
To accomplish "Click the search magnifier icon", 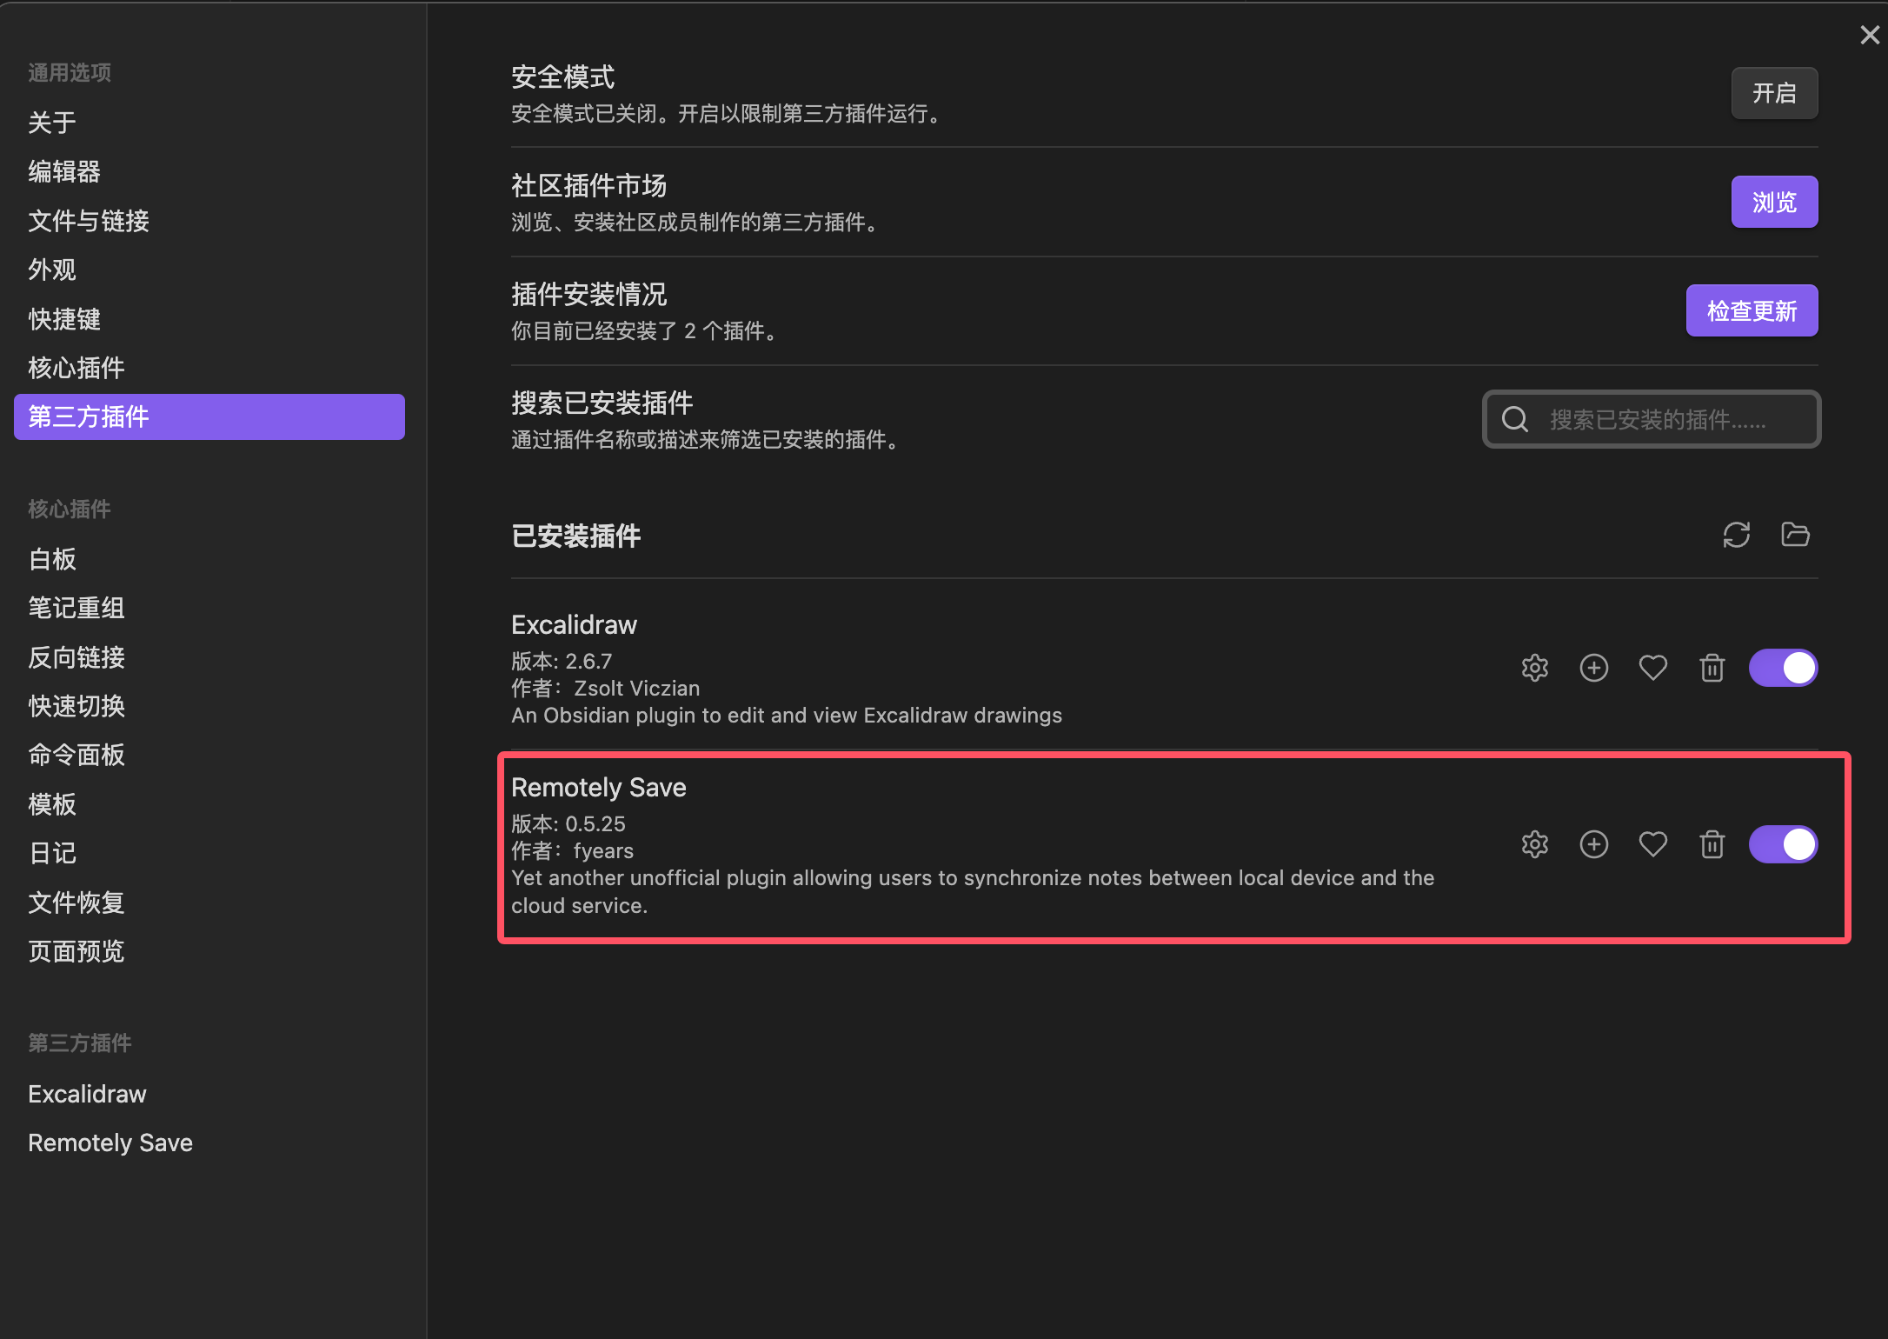I will point(1515,419).
